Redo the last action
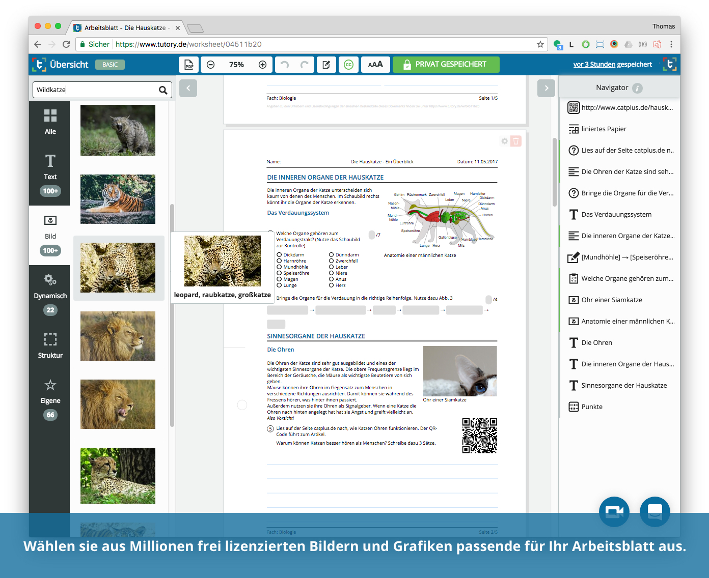The height and width of the screenshot is (578, 709). [x=304, y=65]
